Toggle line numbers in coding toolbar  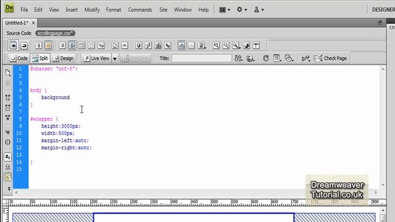pyautogui.click(x=8, y=157)
